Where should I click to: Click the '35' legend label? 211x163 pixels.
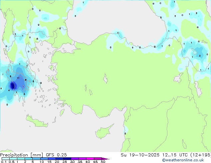(x=80, y=162)
